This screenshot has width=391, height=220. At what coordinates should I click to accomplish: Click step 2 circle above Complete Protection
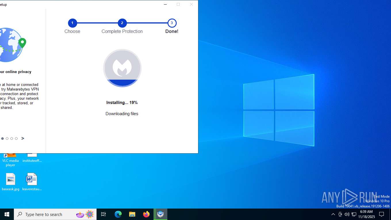[x=122, y=23]
